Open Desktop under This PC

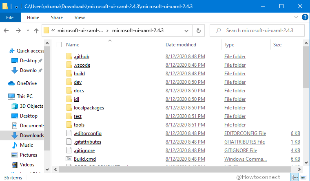24,116
